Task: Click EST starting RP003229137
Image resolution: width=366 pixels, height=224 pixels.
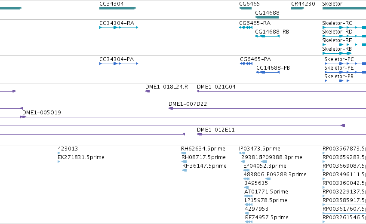Action: [344, 192]
